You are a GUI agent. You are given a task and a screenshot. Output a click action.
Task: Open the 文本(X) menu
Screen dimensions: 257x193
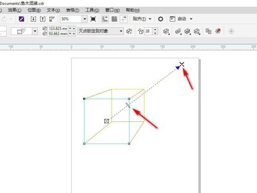click(x=53, y=10)
